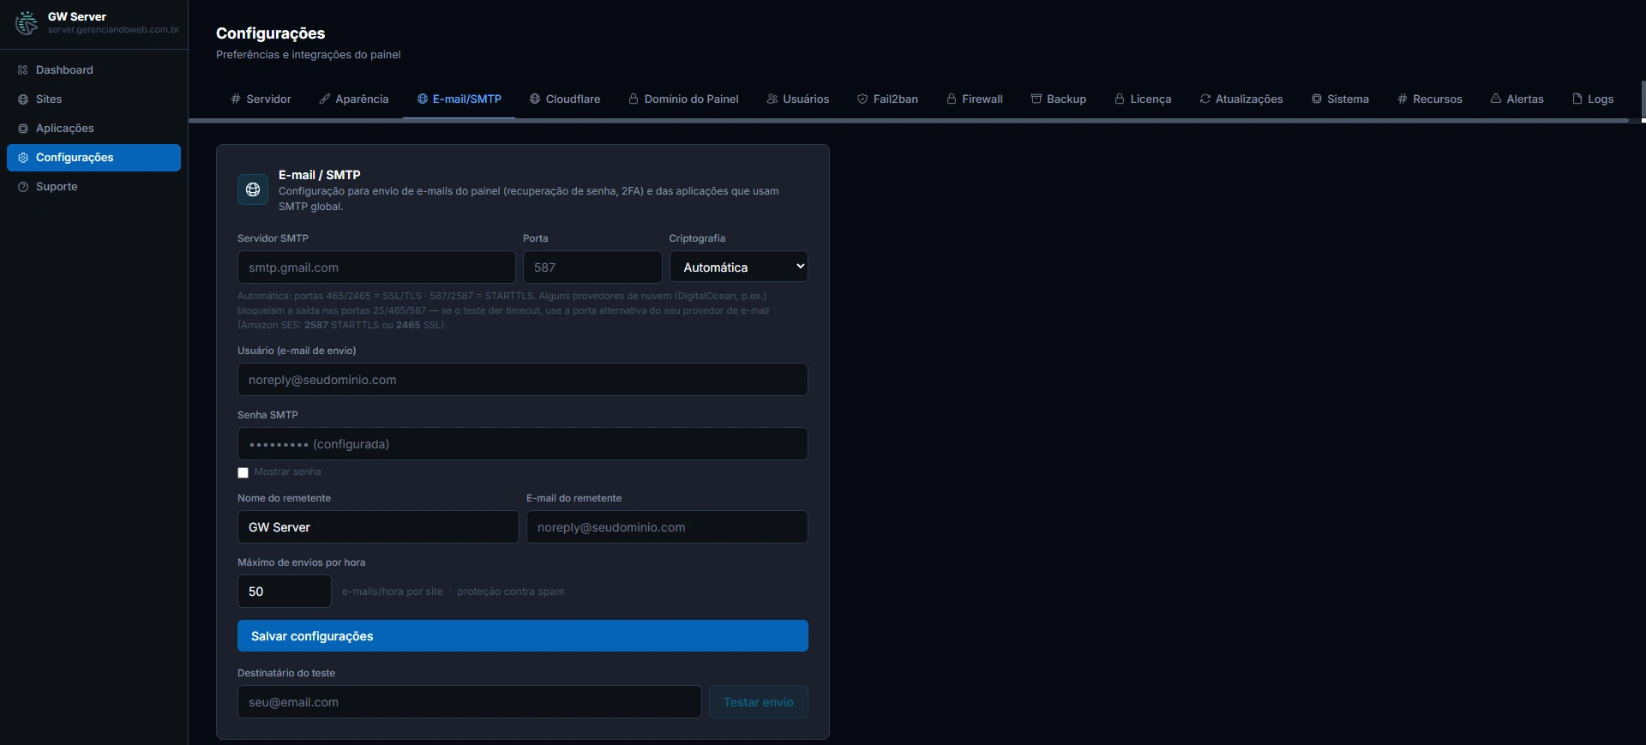This screenshot has width=1646, height=745.
Task: Click the globe icon beside Cloudflare tab
Action: (x=535, y=99)
